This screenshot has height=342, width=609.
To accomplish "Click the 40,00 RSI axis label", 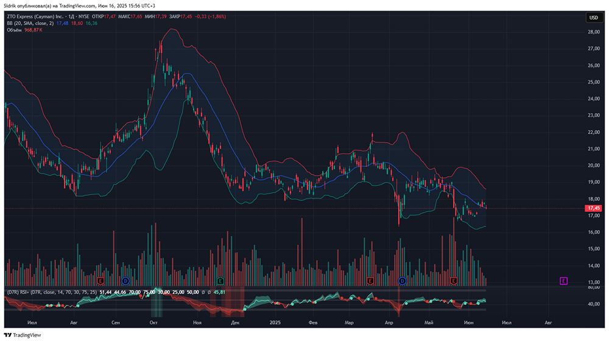I will click(594, 304).
